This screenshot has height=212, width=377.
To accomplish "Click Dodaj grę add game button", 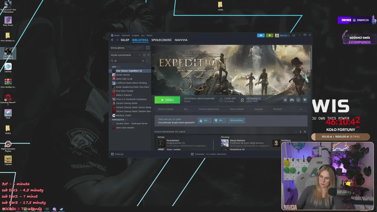I will pyautogui.click(x=117, y=154).
